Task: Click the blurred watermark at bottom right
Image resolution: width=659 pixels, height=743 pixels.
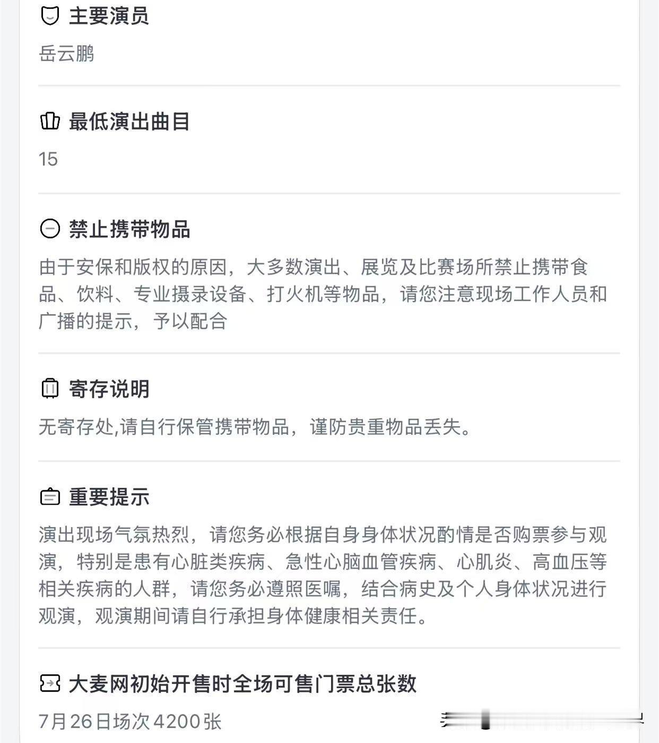Action: tap(542, 720)
